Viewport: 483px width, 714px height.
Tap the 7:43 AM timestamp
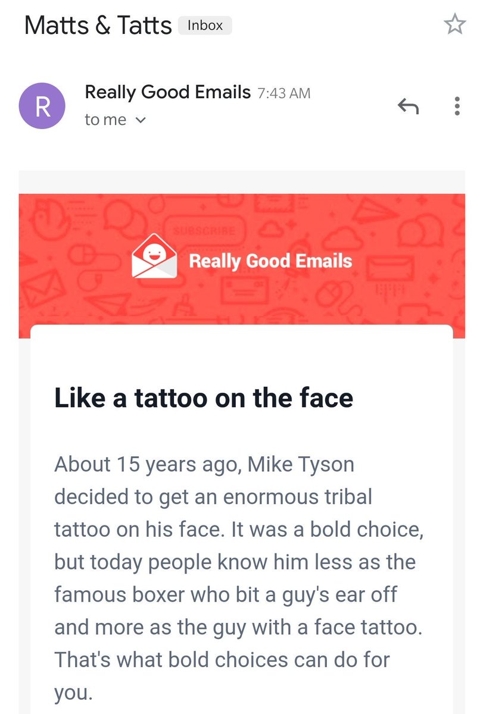(x=283, y=93)
